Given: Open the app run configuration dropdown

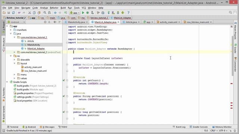Looking at the screenshot, I should (x=75, y=13).
